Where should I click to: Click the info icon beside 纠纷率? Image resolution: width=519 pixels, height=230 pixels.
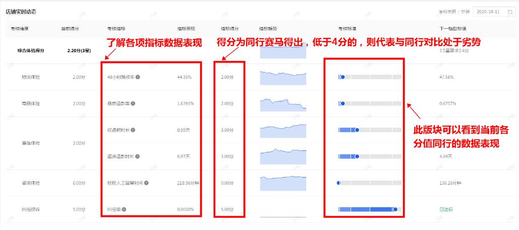124,209
